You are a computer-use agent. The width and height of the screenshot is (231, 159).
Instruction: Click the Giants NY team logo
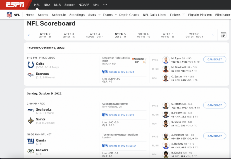[31, 141]
